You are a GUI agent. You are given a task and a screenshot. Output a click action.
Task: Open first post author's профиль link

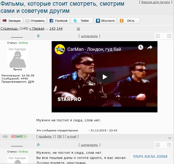(45, 136)
